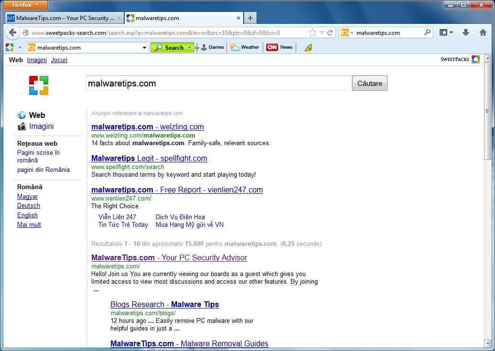This screenshot has height=351, width=495.
Task: Click the SweetPacks toolbar logo icon
Action: [x=10, y=47]
